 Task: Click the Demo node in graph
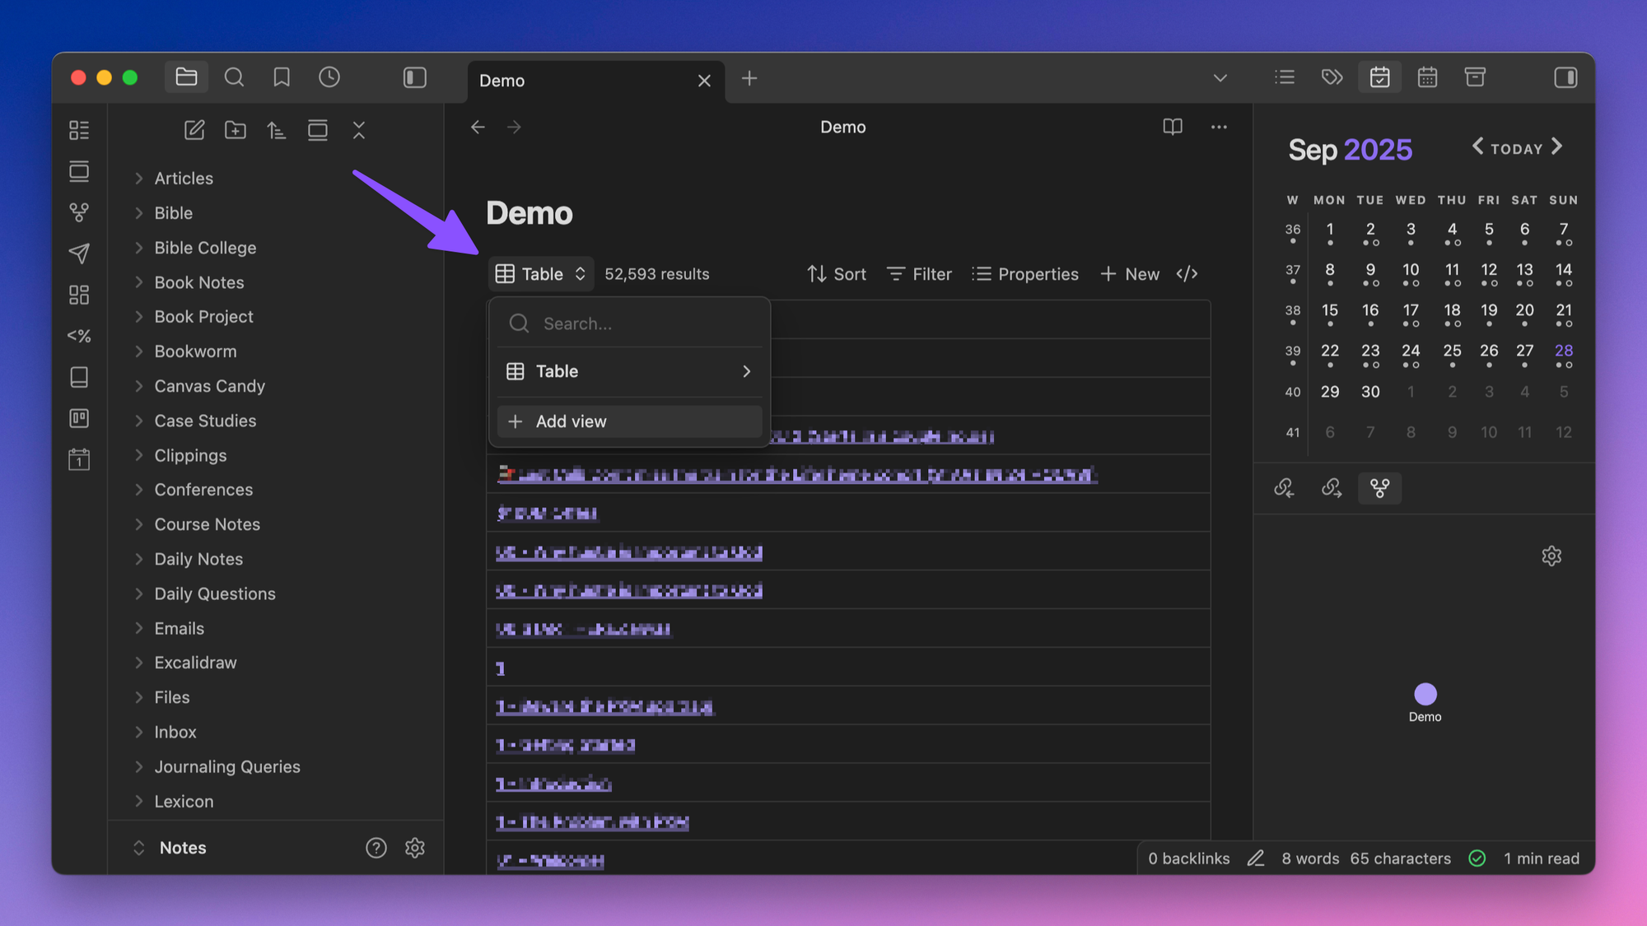pyautogui.click(x=1425, y=695)
